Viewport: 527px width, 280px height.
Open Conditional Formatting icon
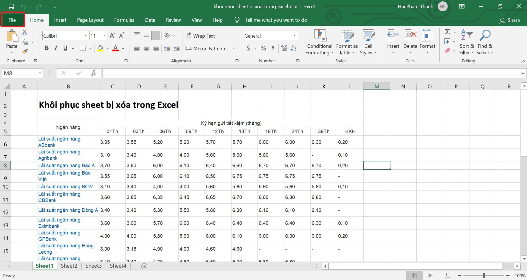click(x=320, y=36)
